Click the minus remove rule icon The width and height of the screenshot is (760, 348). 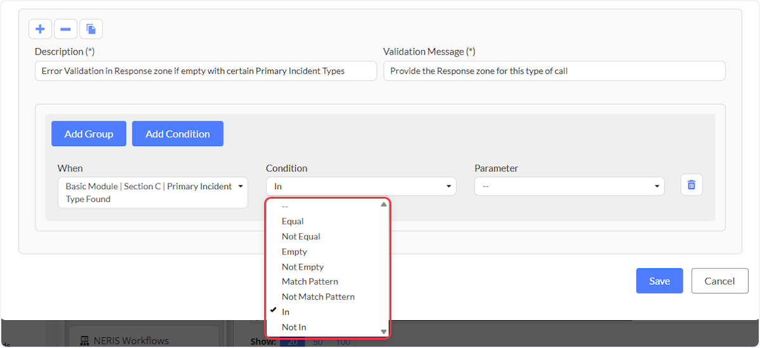pyautogui.click(x=65, y=29)
